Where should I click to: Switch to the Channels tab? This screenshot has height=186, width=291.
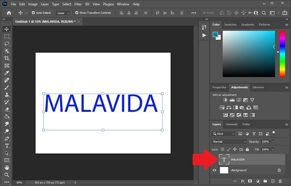231,124
